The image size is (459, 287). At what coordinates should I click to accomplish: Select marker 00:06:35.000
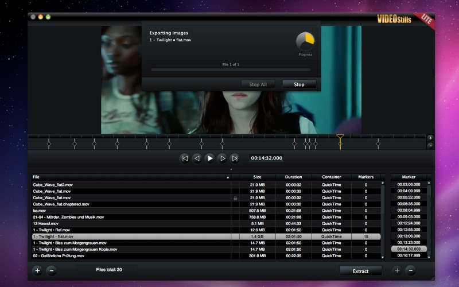click(409, 204)
